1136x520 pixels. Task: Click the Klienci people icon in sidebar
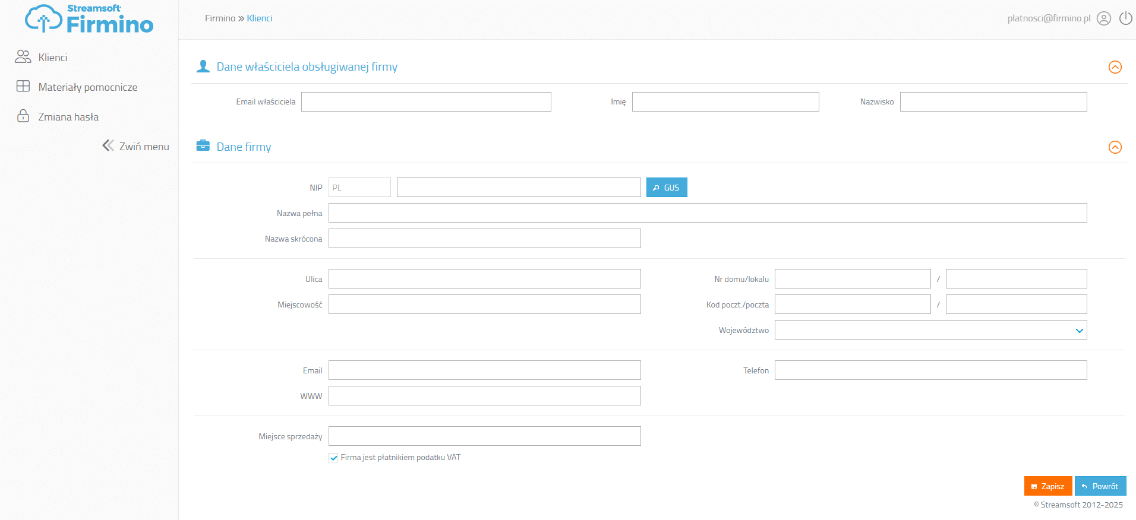coord(23,57)
